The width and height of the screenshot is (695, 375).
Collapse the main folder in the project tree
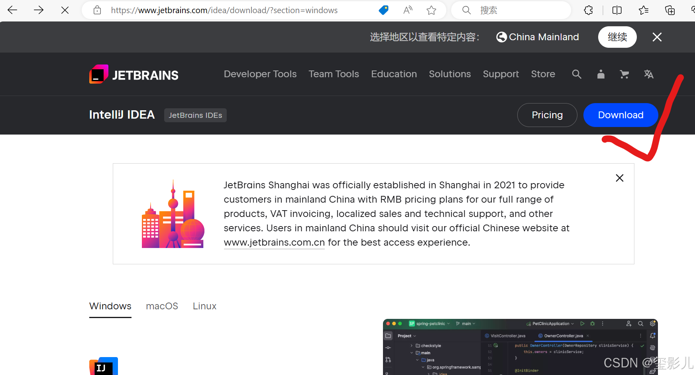pyautogui.click(x=411, y=353)
